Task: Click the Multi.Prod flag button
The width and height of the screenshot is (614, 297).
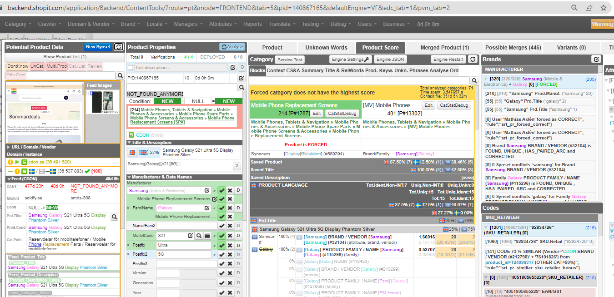Action: point(56,66)
